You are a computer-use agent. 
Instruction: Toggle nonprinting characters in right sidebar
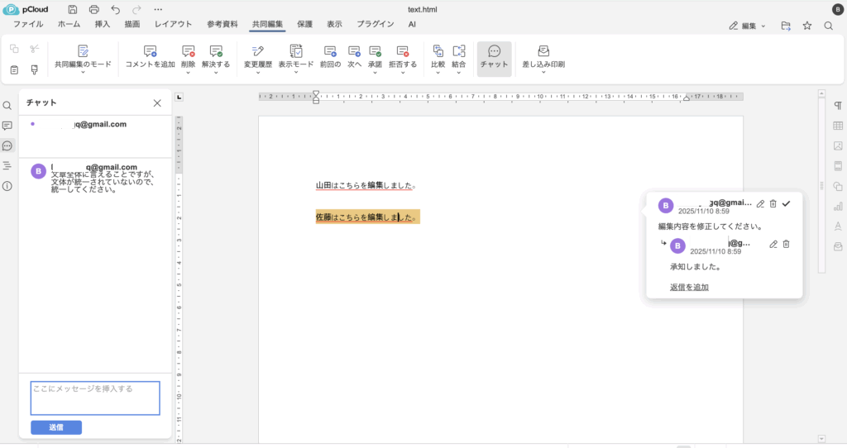pos(838,106)
